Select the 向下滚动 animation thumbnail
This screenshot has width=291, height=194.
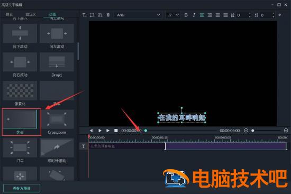(20, 33)
